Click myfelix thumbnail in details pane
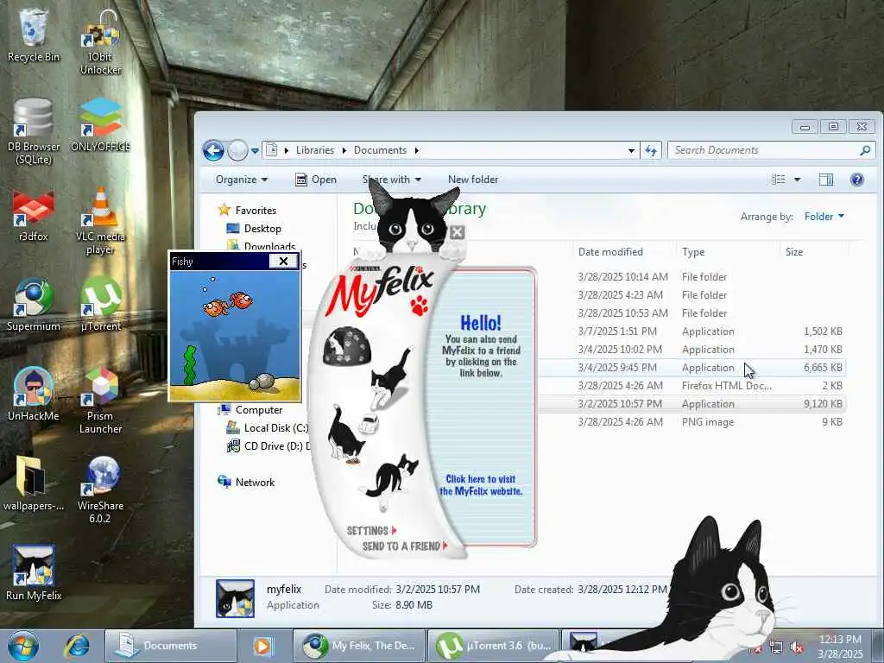 coord(235,598)
